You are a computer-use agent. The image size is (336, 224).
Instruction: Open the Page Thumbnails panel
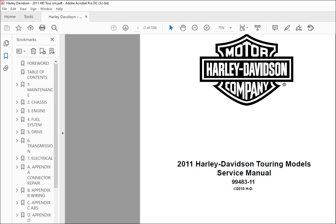6,43
